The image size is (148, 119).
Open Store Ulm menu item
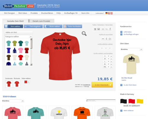tap(85, 13)
